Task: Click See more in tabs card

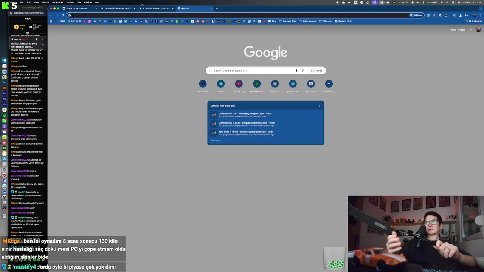Action: coord(216,141)
